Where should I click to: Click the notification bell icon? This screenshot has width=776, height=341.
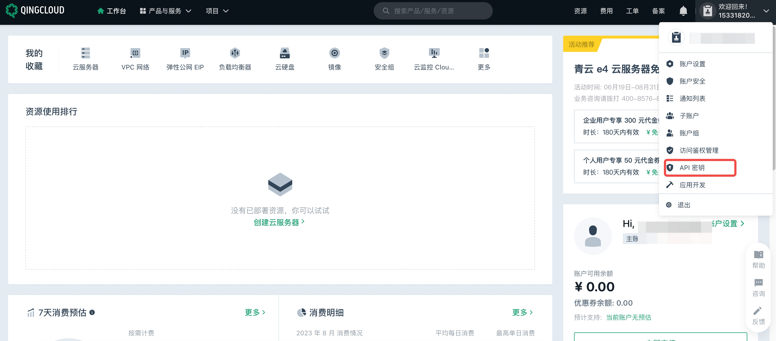pos(683,11)
